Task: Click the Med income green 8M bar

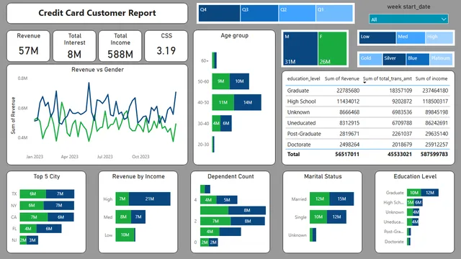Action: [123, 217]
